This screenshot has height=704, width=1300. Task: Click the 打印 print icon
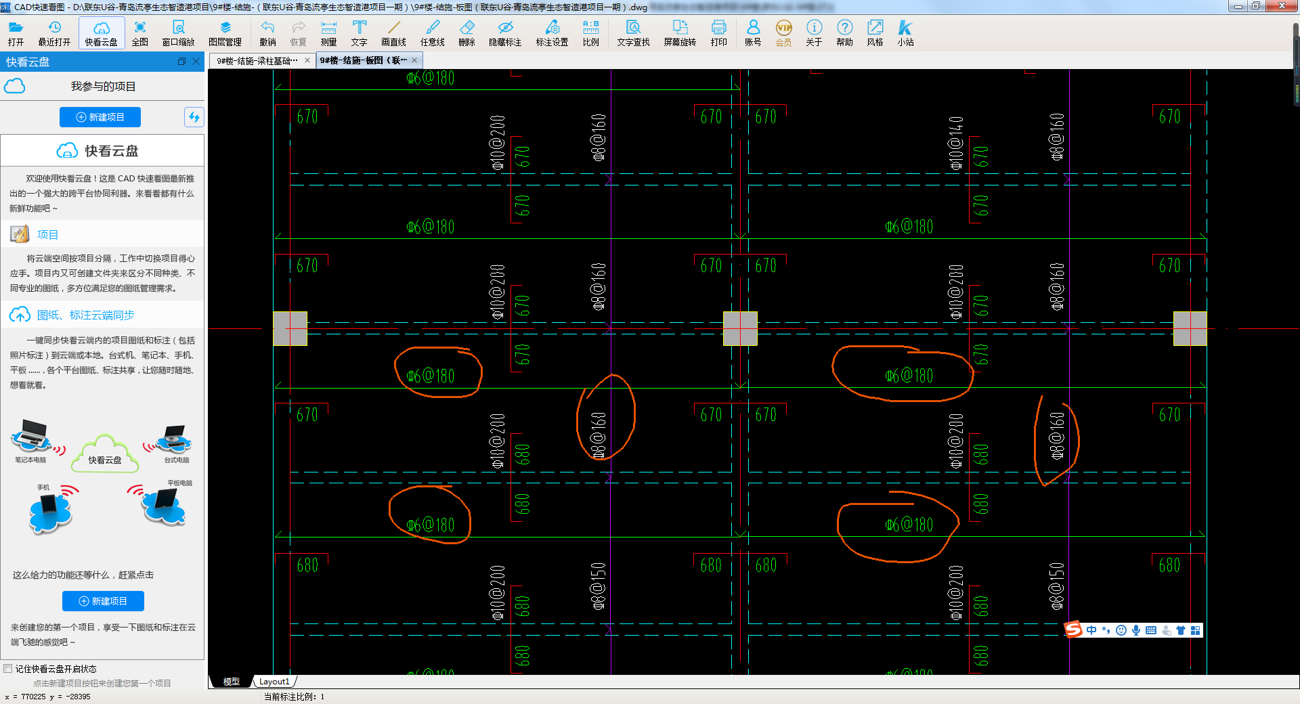(719, 32)
